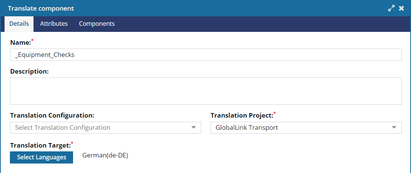
Task: Click the Translation Project label
Action: (242, 115)
